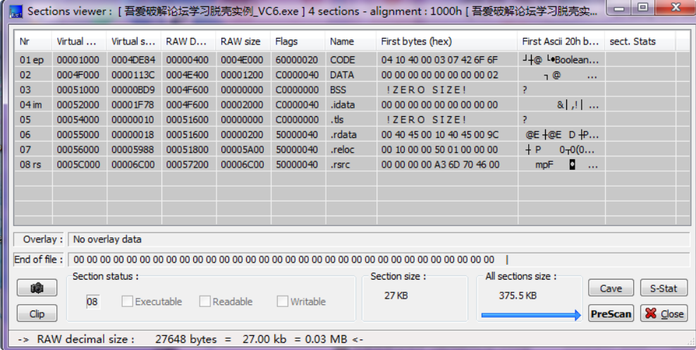
Task: Click the sect. Stats column header
Action: tap(640, 42)
